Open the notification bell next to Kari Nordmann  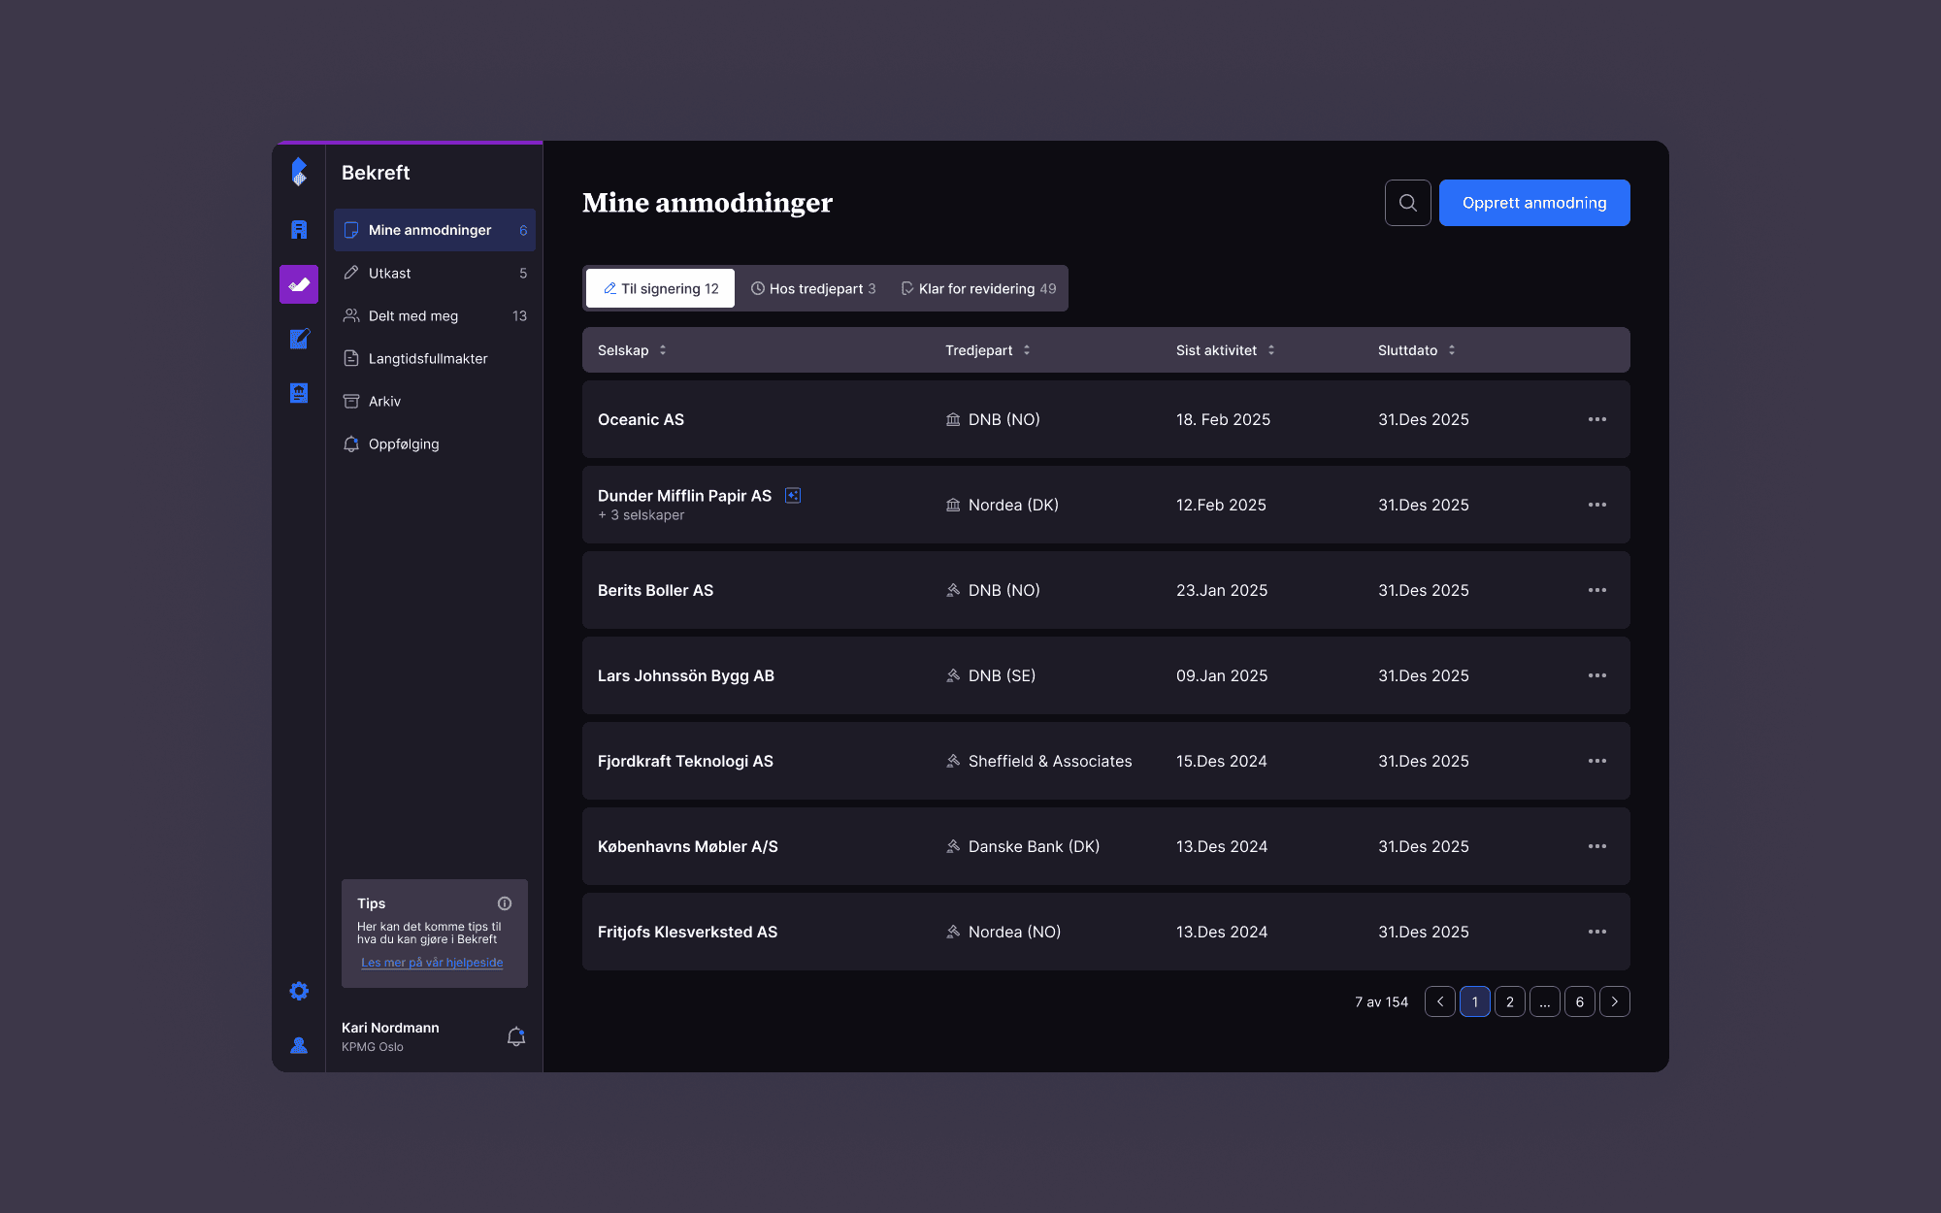[x=516, y=1036]
